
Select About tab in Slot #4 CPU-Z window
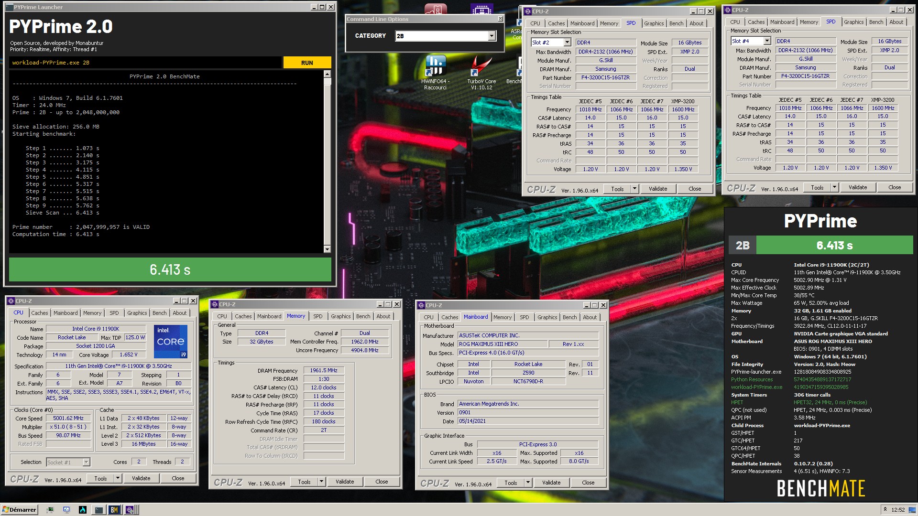point(896,22)
